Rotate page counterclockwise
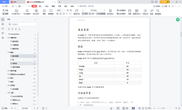182x110 pixels. [67, 14]
